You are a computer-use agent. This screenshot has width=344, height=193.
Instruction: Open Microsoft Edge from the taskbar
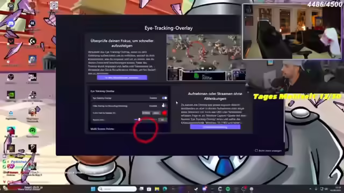tap(165, 189)
